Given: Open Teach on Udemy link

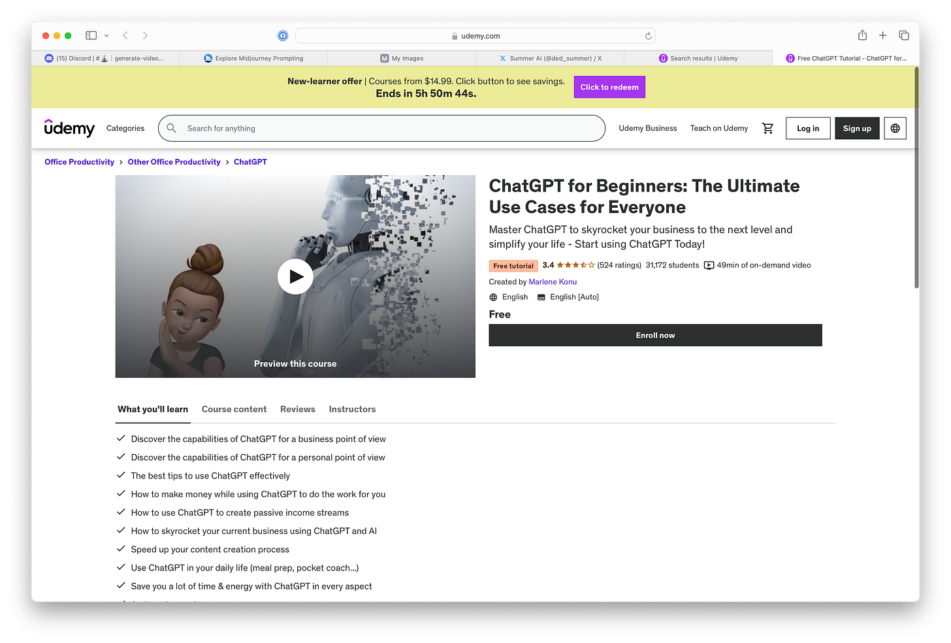Looking at the screenshot, I should (x=718, y=128).
